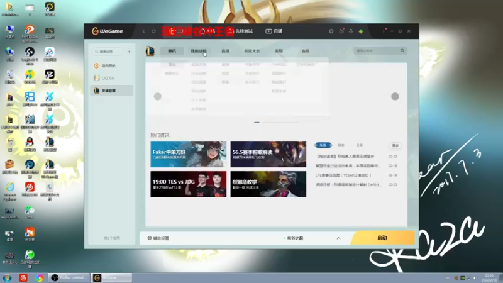Viewport: 503px width, 283px height.
Task: Open the LPL news headline dated 02-19
Action: [x=343, y=175]
